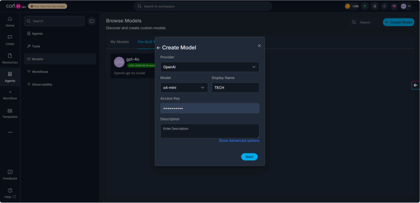Open the Agents section in left rail
Screen dimensions: 420x203
(x=10, y=77)
